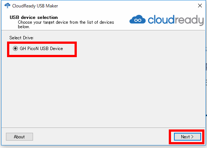Screen dimensions: 207x148
Task: Click the word "below." in the instructions
Action: 24,27
